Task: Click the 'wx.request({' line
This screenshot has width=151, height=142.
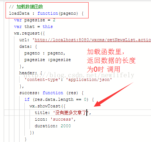Action: (30, 33)
